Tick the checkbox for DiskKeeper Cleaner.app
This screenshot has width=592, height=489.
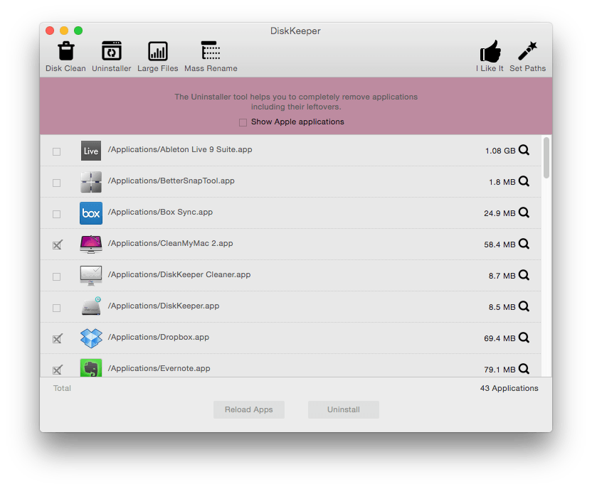[x=57, y=276]
